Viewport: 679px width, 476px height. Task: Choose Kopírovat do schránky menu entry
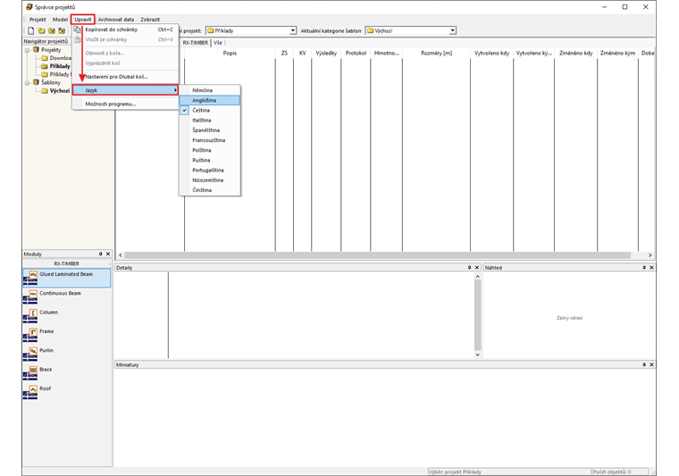(125, 29)
